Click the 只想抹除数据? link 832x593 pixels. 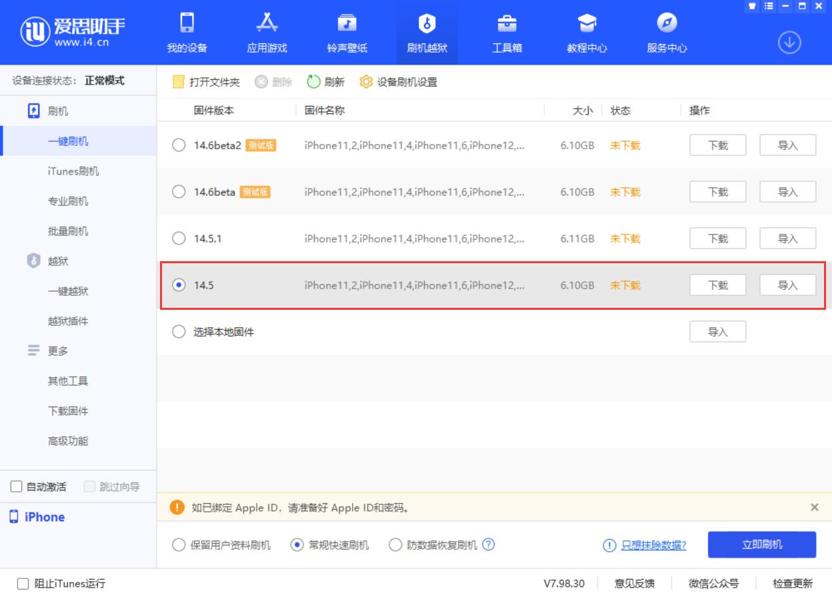tap(653, 545)
